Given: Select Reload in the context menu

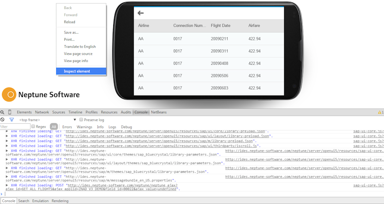Looking at the screenshot, I should click(x=81, y=22).
